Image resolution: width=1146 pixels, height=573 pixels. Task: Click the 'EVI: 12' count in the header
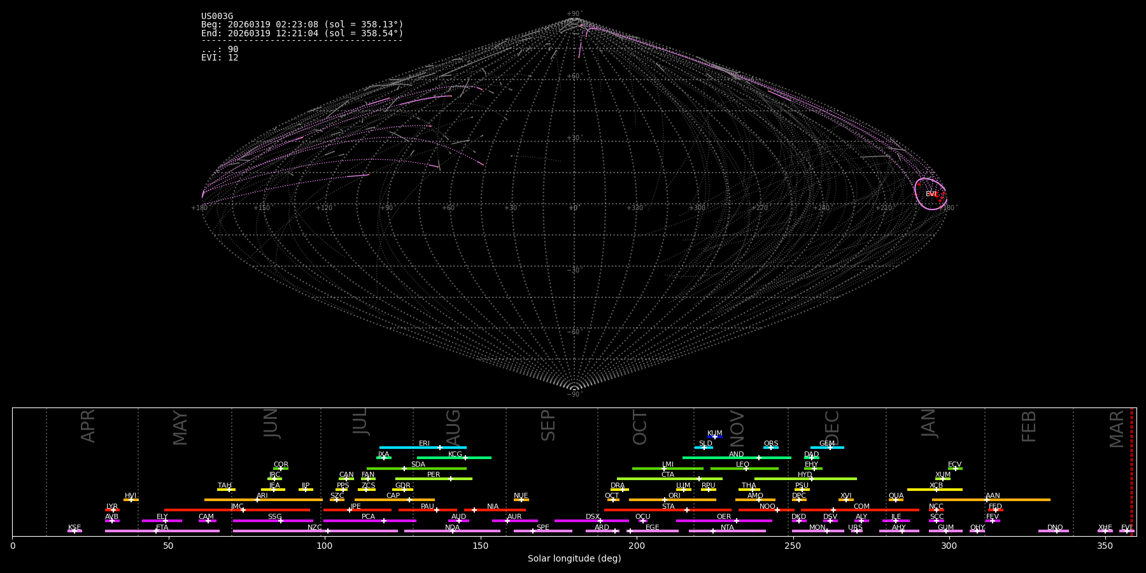coord(220,58)
